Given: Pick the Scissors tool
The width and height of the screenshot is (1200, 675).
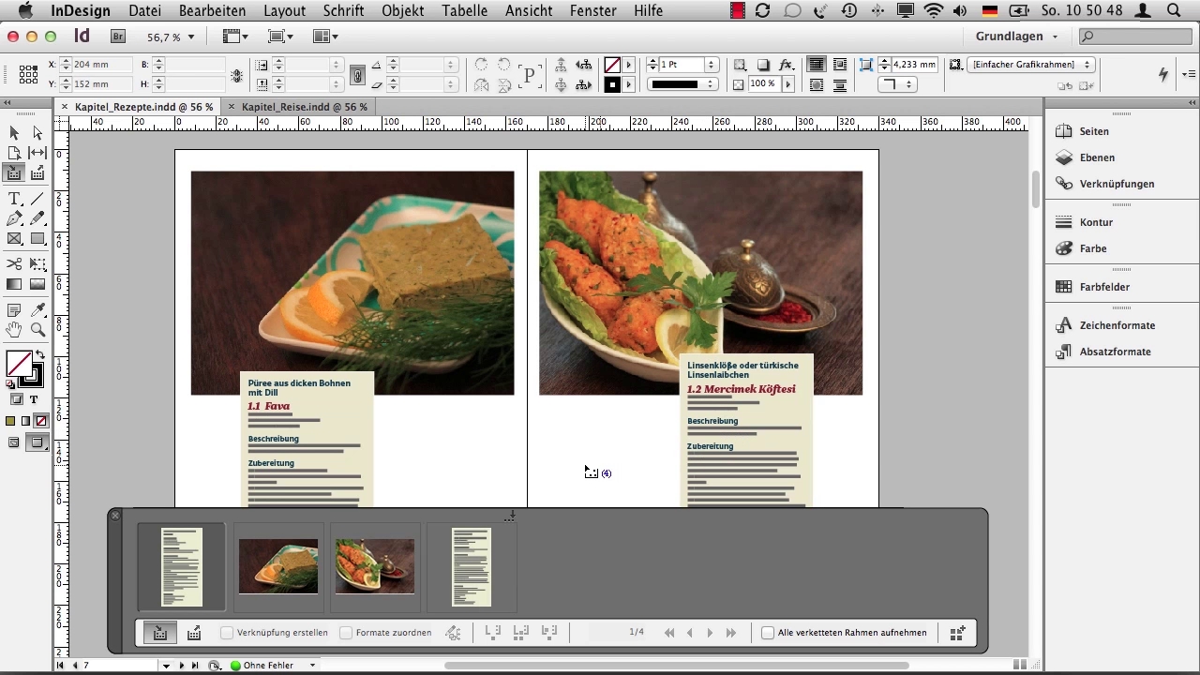Looking at the screenshot, I should (x=14, y=264).
